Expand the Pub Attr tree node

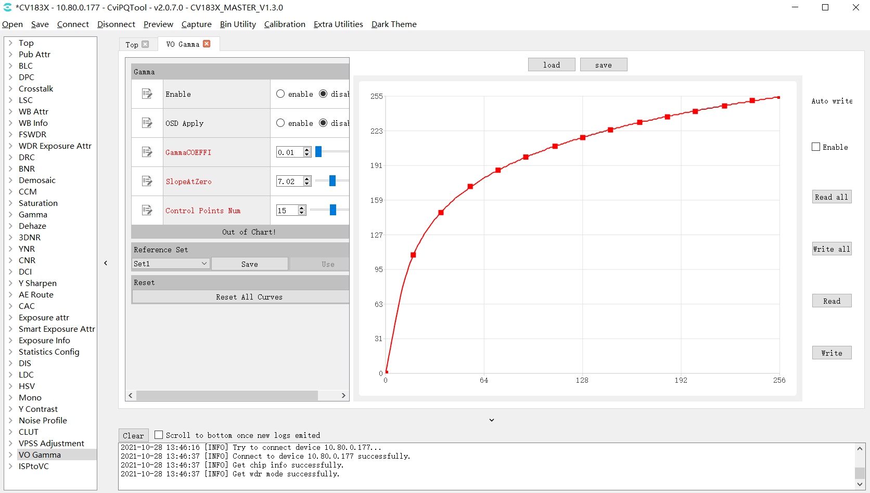(10, 54)
